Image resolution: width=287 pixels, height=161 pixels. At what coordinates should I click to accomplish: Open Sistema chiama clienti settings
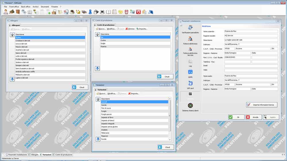point(190,107)
